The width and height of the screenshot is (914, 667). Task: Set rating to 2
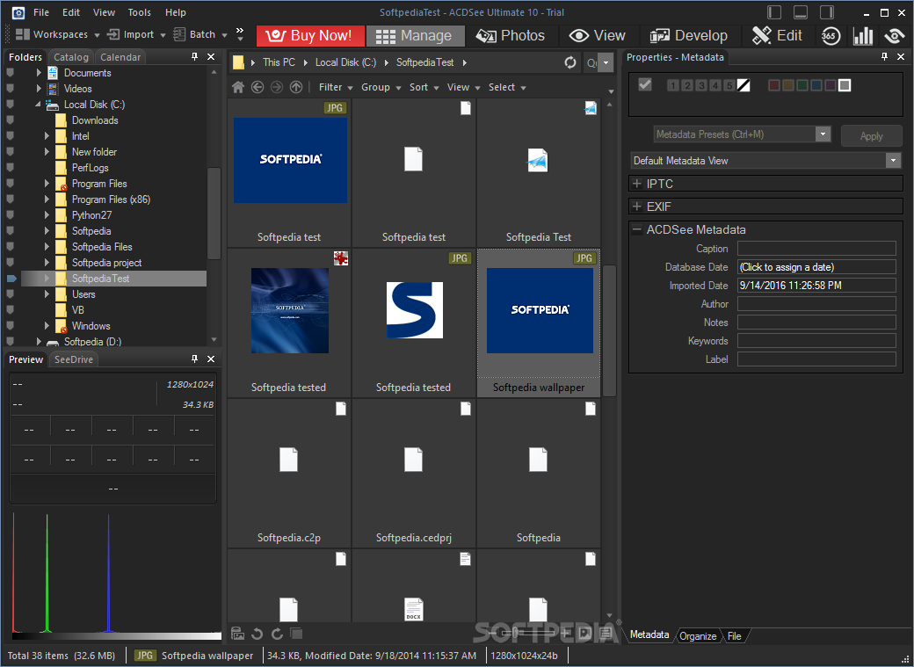coord(686,86)
